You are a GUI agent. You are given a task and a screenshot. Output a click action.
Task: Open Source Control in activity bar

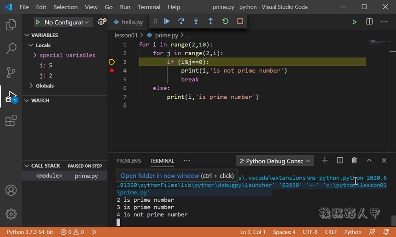point(11,72)
